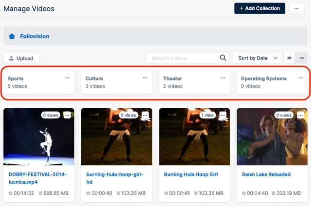The width and height of the screenshot is (311, 206).
Task: Open options menu for Theater collection
Action: (223, 78)
